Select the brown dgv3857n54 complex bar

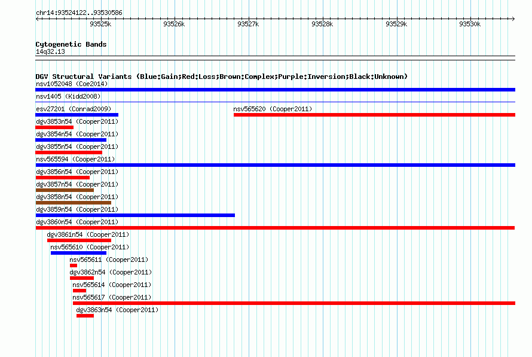65,190
